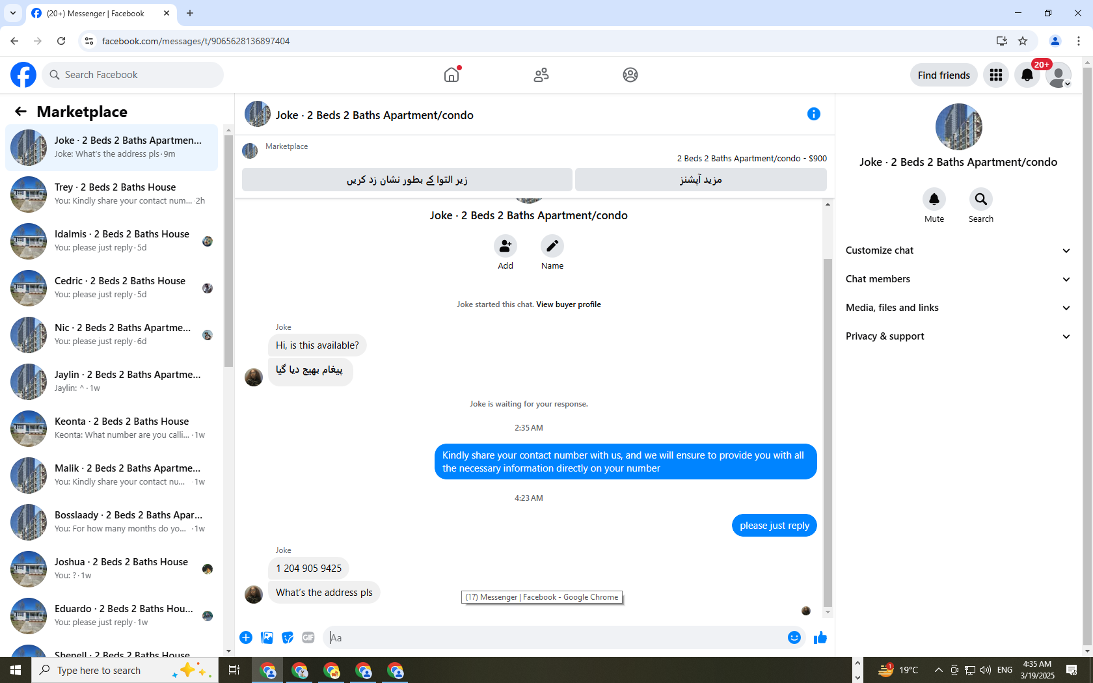Go back from Marketplace chats
The height and width of the screenshot is (683, 1093).
pos(21,112)
